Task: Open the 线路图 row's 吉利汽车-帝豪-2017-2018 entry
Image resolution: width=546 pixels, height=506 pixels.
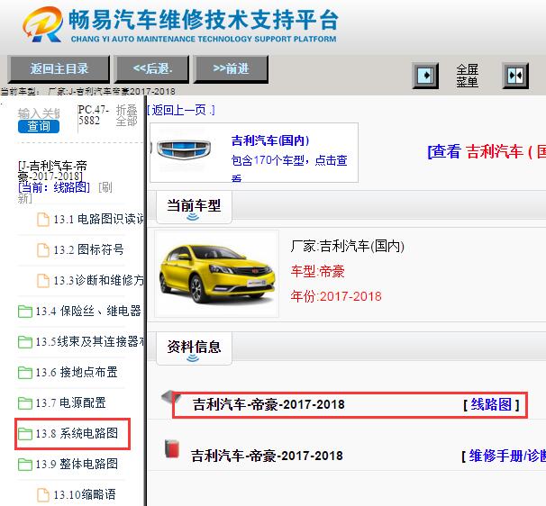Action: tap(268, 404)
